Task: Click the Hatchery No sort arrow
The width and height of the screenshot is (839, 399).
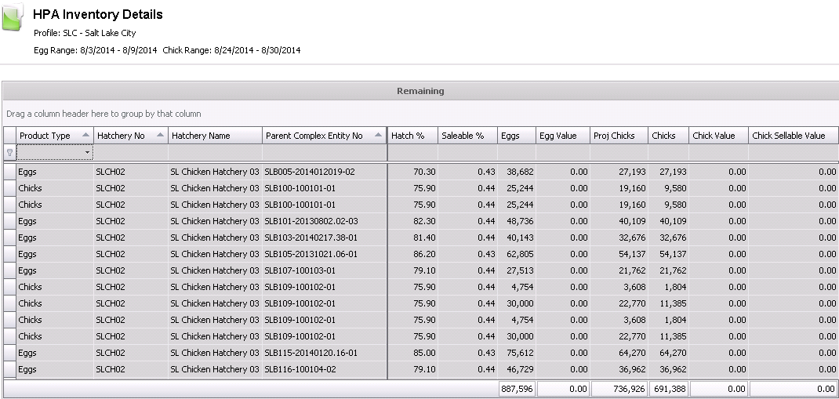Action: (161, 136)
